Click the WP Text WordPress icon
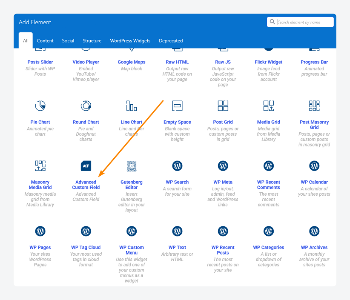 tap(177, 231)
